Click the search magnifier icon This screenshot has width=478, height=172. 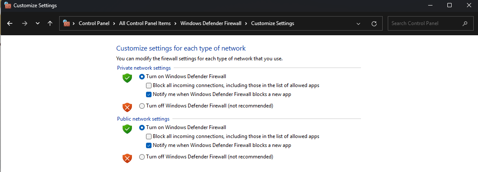point(465,23)
